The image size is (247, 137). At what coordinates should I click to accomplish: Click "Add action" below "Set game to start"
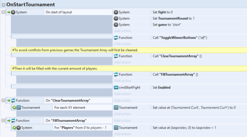pos(122,31)
